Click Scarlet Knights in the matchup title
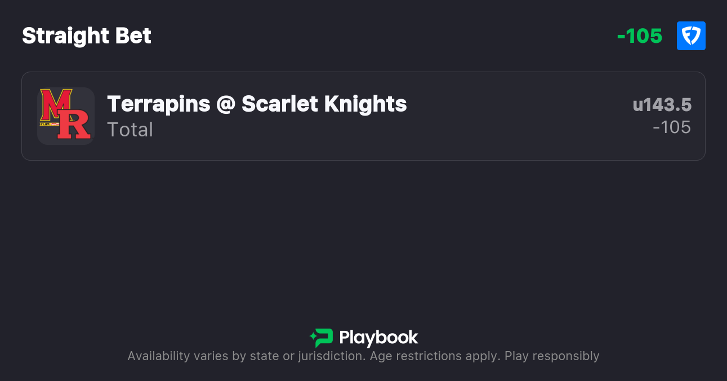Viewport: 727px width, 381px height. [x=324, y=104]
